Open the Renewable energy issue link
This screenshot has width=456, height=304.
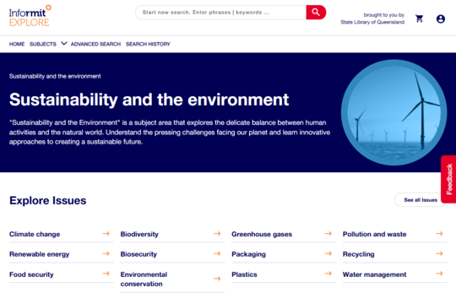pos(39,254)
